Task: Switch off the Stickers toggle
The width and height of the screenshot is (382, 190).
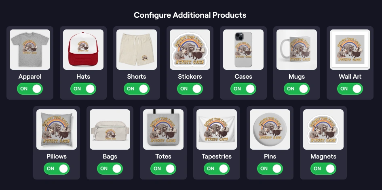Action: (190, 89)
